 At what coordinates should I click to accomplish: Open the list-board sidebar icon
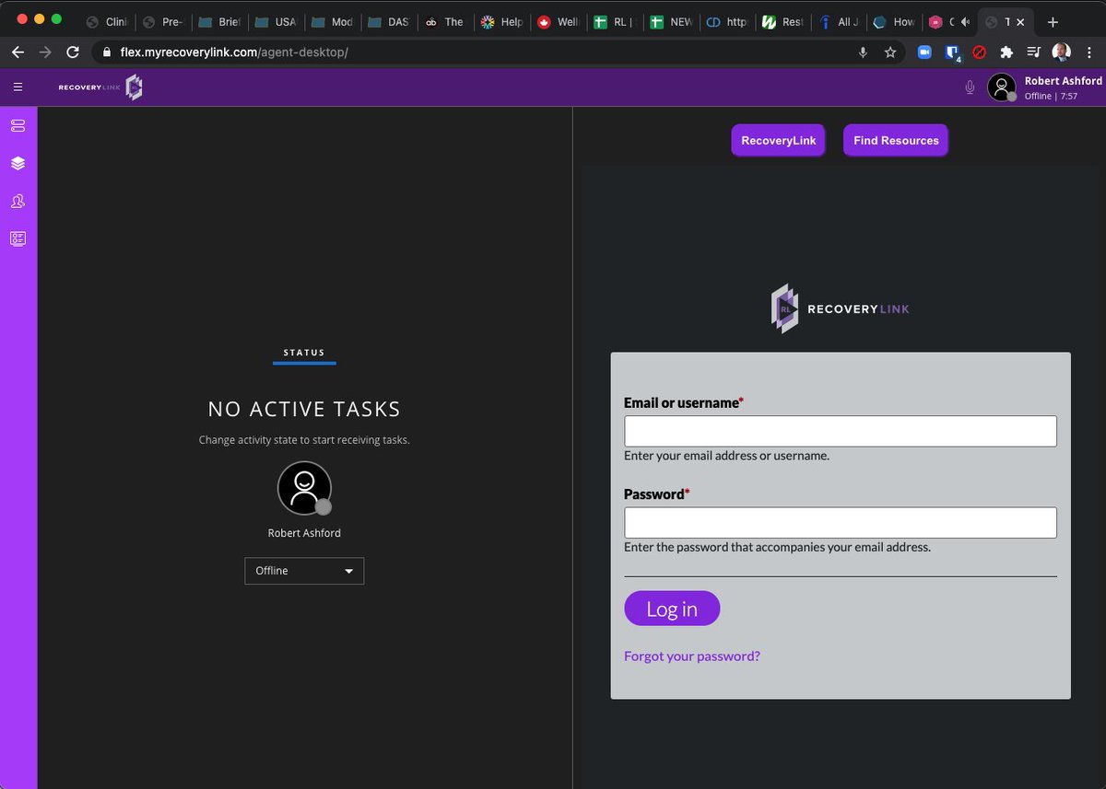pyautogui.click(x=18, y=238)
